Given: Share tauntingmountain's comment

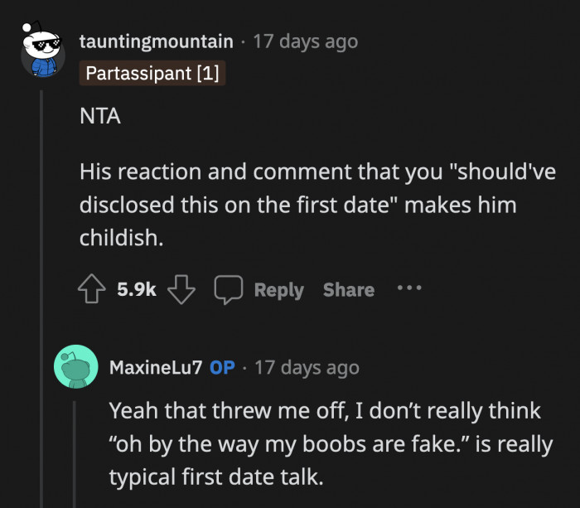Looking at the screenshot, I should point(348,290).
